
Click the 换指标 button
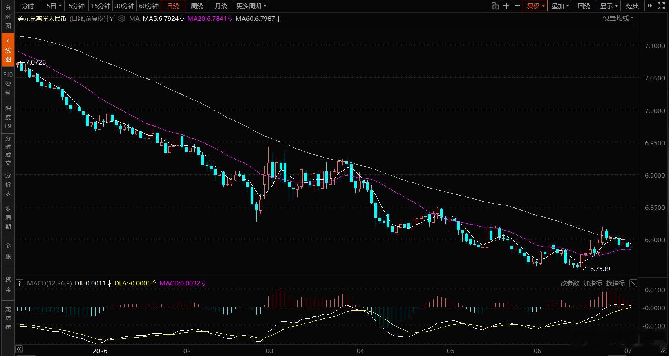click(615, 283)
